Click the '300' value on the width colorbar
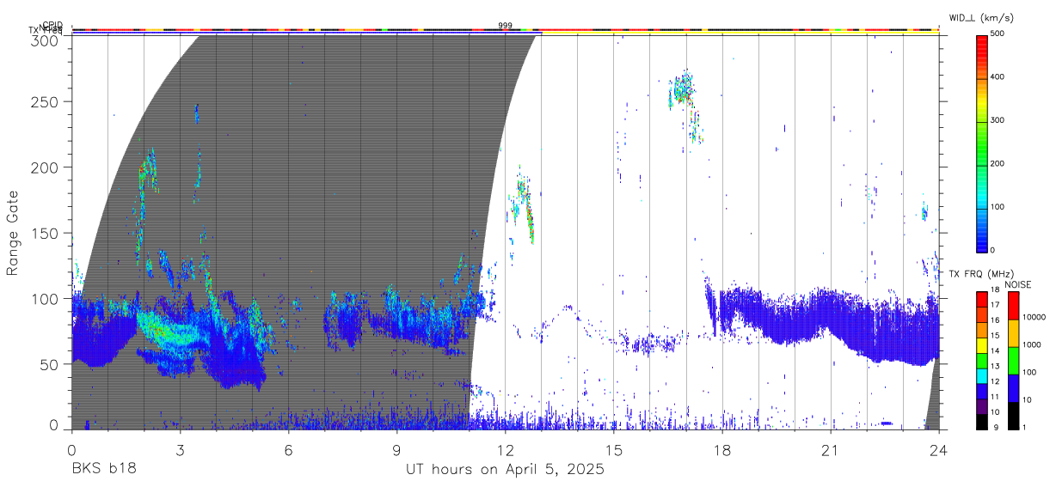 click(x=998, y=120)
